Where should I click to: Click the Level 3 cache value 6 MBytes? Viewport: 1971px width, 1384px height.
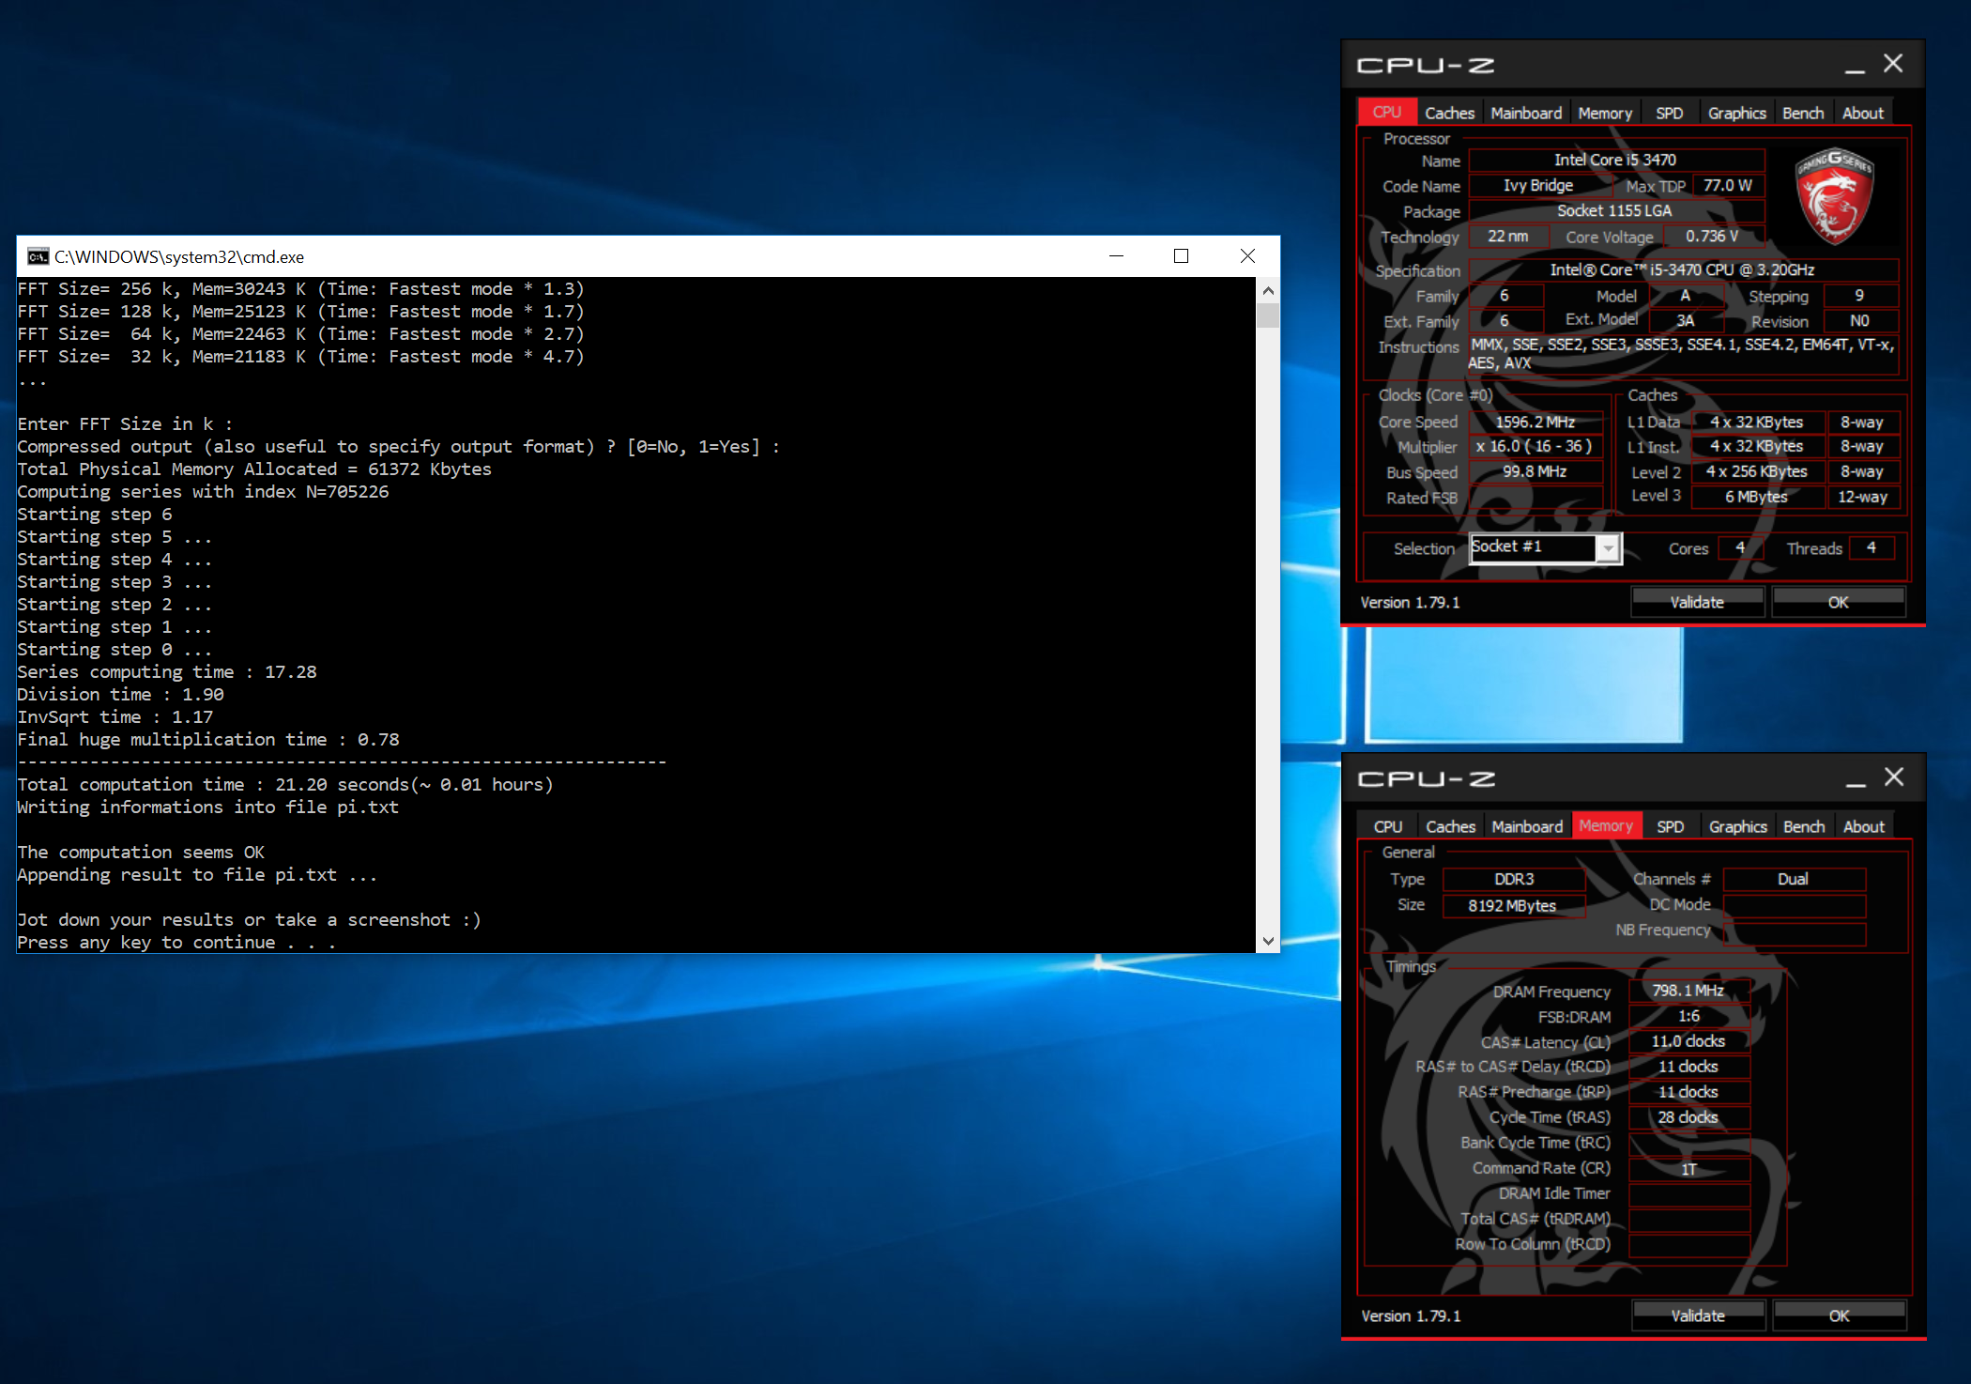(1756, 497)
